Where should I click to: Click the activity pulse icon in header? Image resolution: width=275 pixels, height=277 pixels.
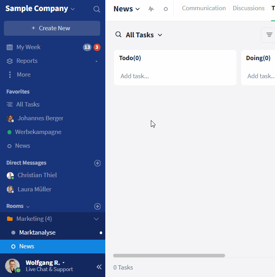pos(151,9)
